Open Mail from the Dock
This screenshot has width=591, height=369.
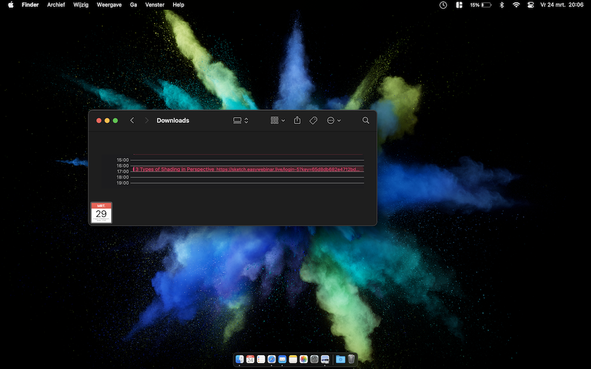(282, 359)
